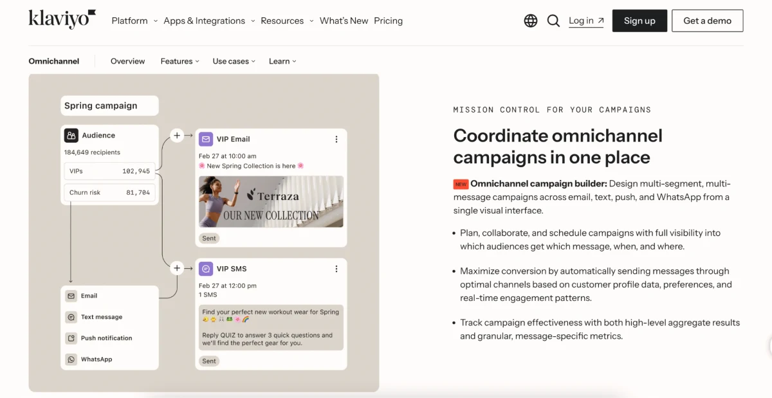Click the globe language selector icon

coord(531,21)
